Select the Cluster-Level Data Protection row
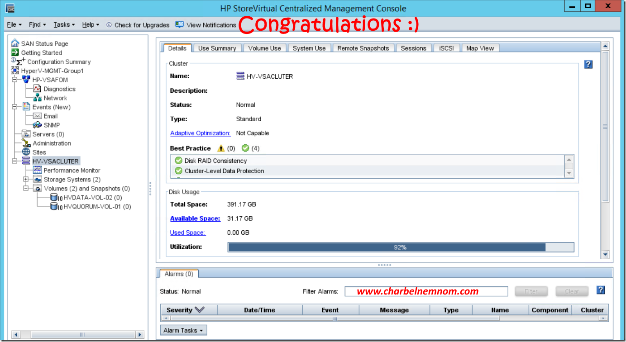Viewport: 626px width, 342px height. click(368, 171)
